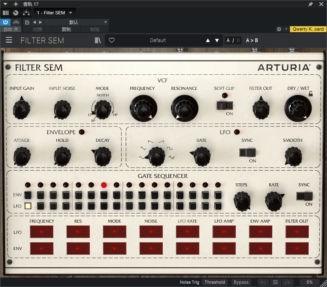Open the edit history list icon
Screen dimensions: 327x287
coord(275,283)
